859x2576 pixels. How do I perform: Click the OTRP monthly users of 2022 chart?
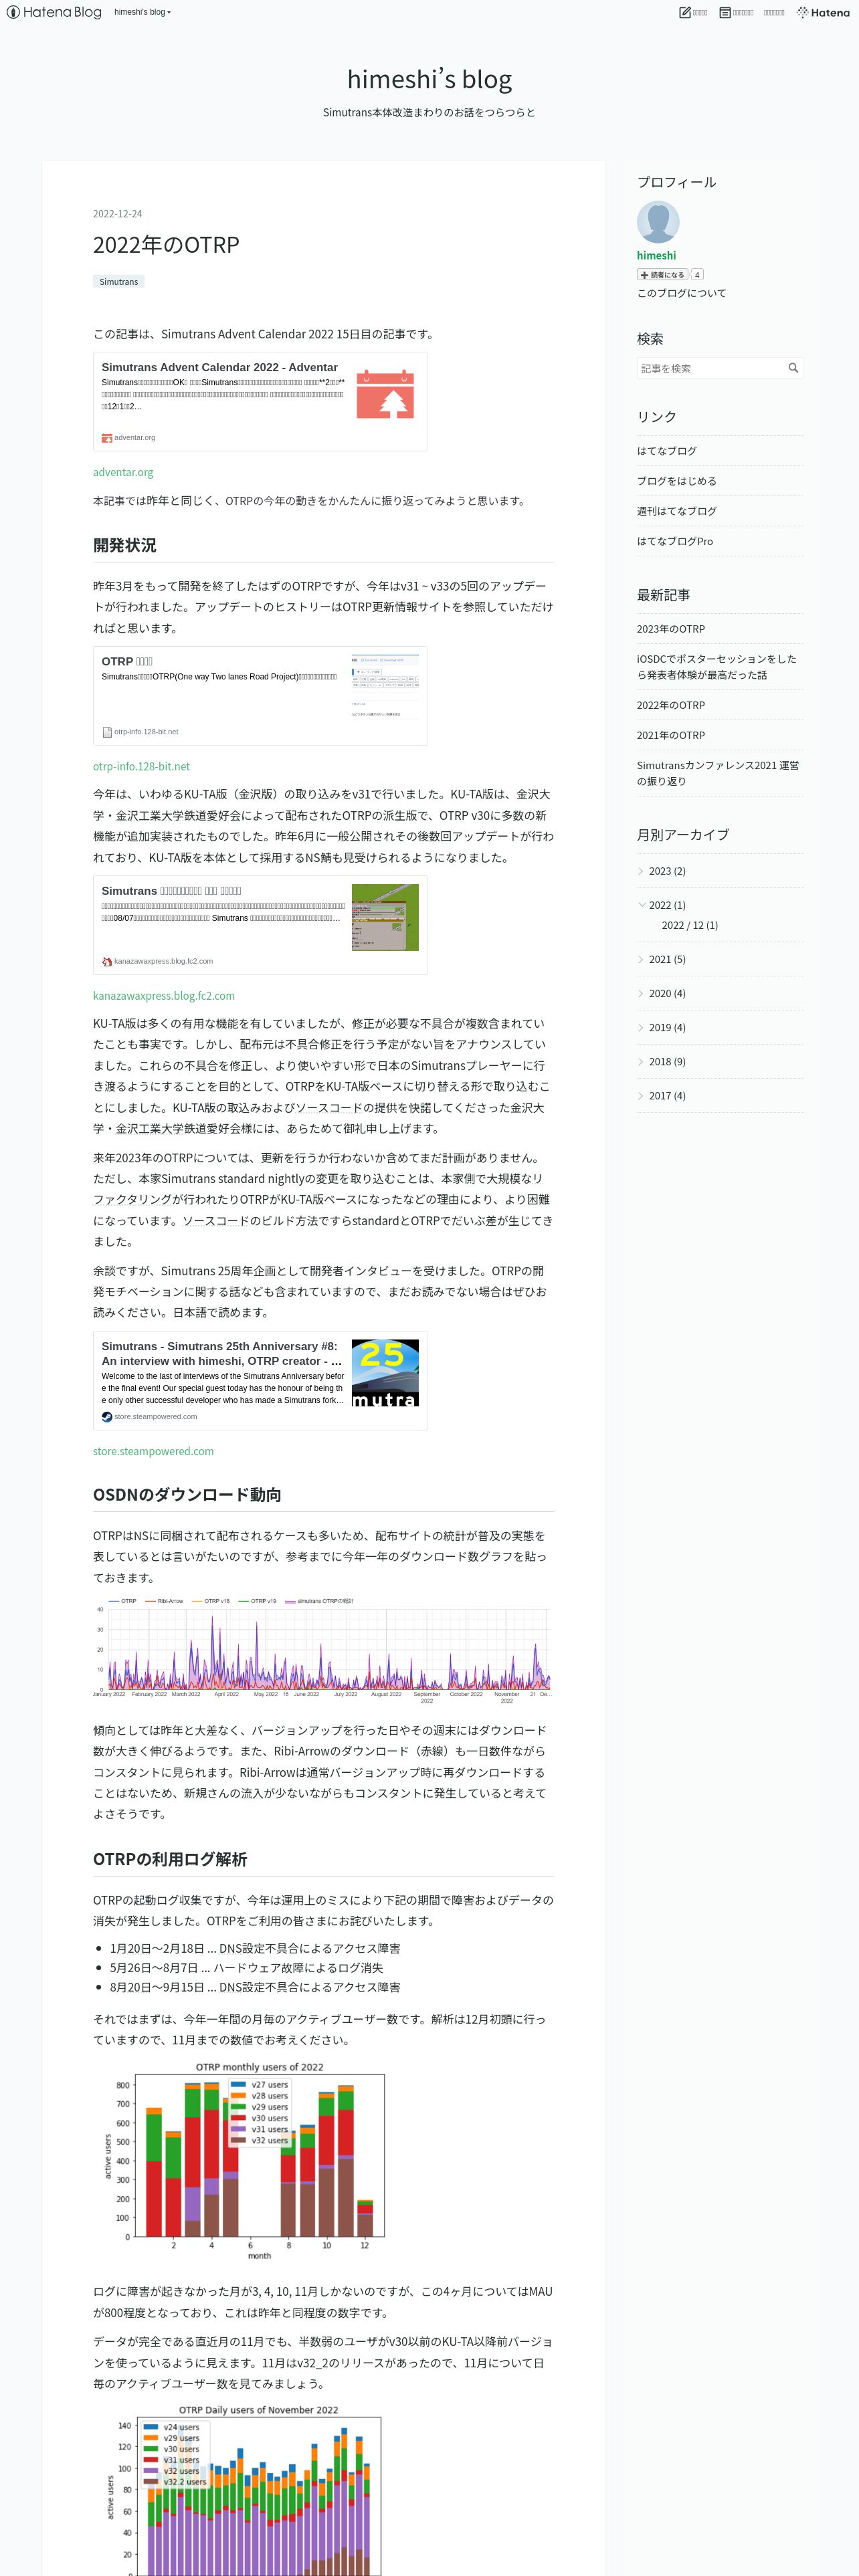(246, 2161)
